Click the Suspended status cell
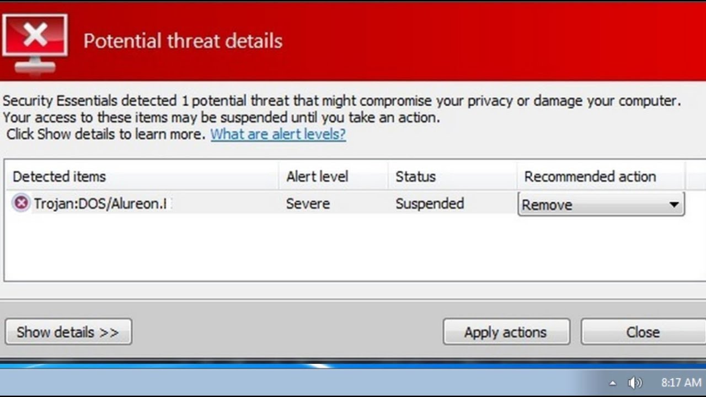Viewport: 706px width, 397px height. (430, 204)
